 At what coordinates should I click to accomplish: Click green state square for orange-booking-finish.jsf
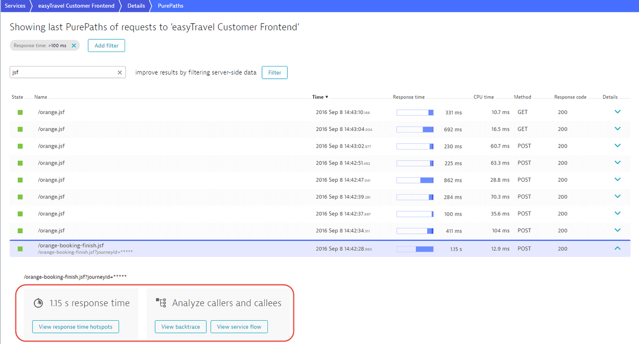(20, 249)
